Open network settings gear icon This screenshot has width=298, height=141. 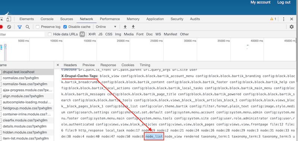pyautogui.click(x=292, y=27)
